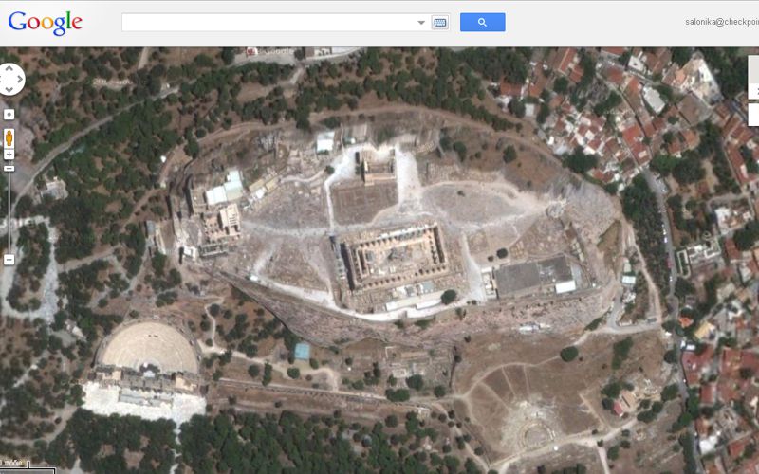Pan the map north with the up arrow
The image size is (759, 474).
(x=9, y=68)
